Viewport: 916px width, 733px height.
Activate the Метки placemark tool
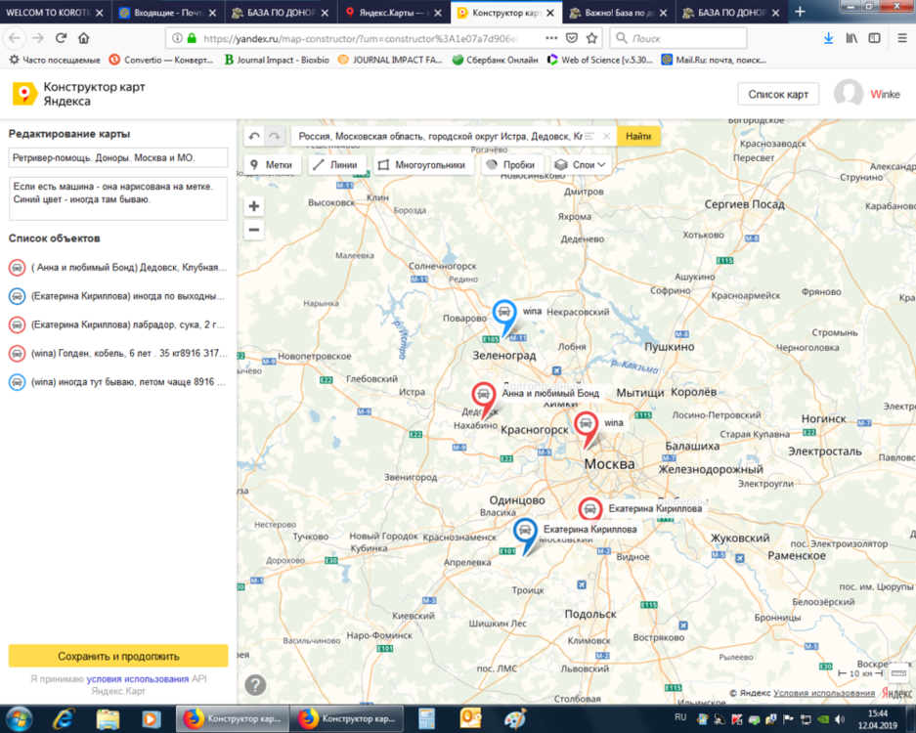(x=271, y=165)
